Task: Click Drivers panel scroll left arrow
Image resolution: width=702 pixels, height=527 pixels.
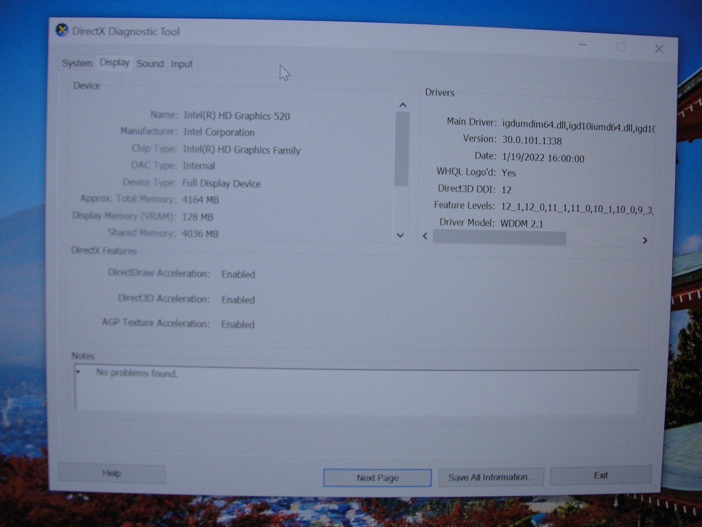Action: 425,236
